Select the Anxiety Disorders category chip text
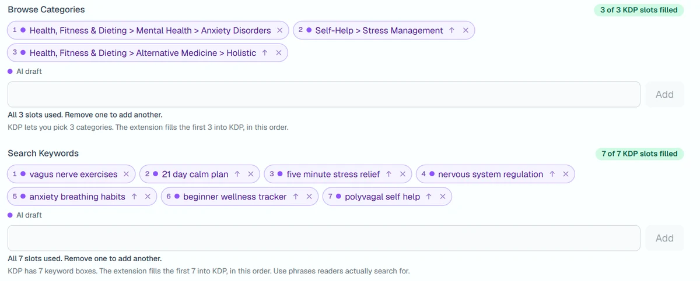Screen dimensions: 700x281 (150, 30)
